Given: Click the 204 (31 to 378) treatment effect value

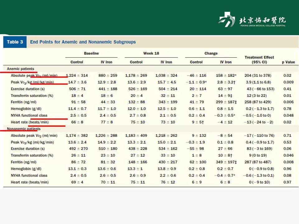Looking at the screenshot, I should pos(258,75).
